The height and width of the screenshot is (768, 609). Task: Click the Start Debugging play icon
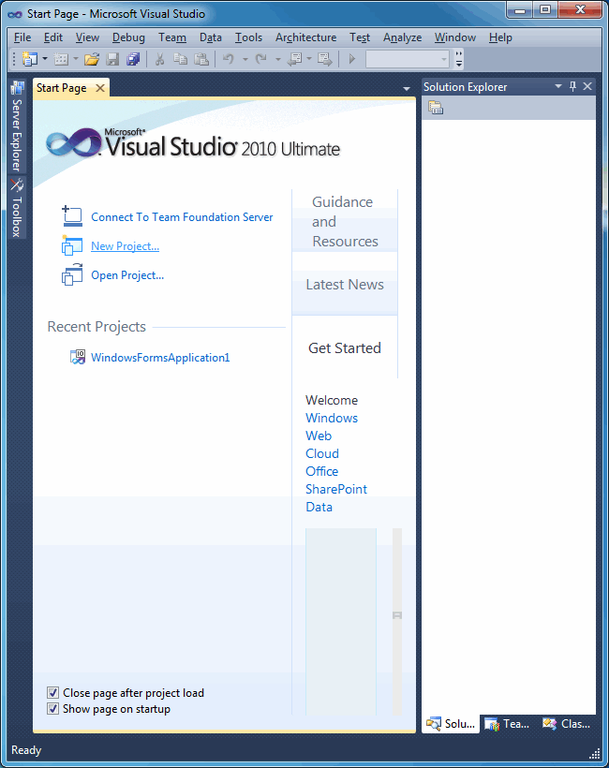coord(351,59)
